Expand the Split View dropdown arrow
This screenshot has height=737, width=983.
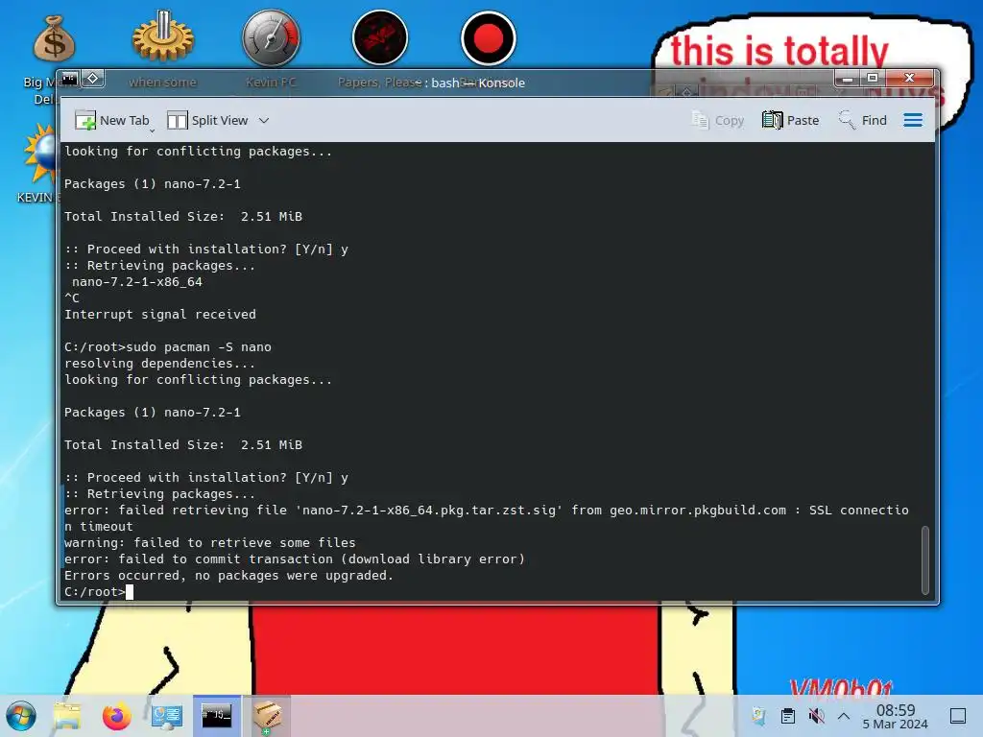264,120
